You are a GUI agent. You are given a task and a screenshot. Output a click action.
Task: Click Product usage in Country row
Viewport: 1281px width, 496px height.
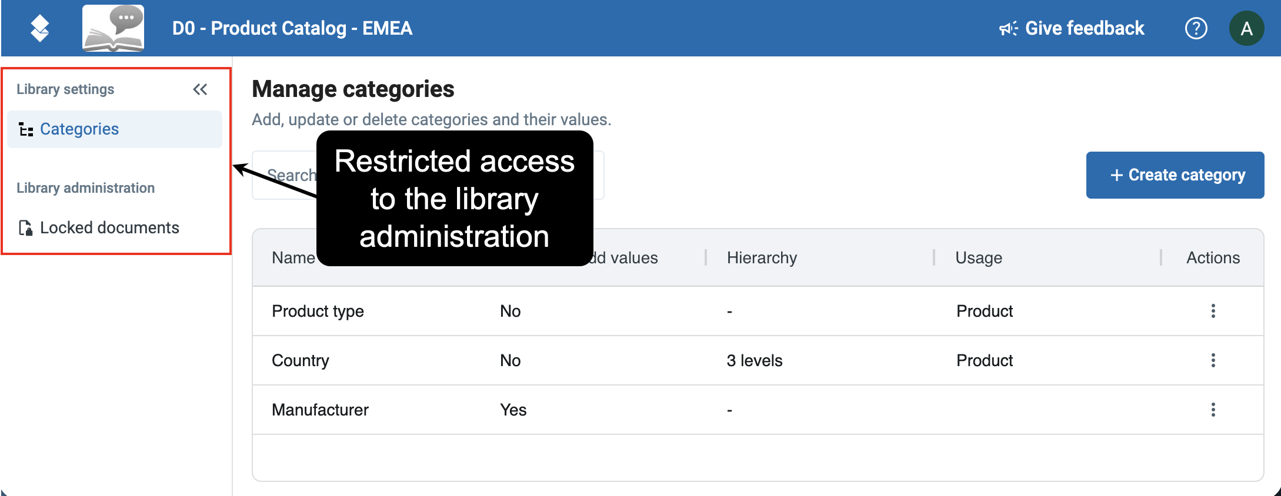985,360
